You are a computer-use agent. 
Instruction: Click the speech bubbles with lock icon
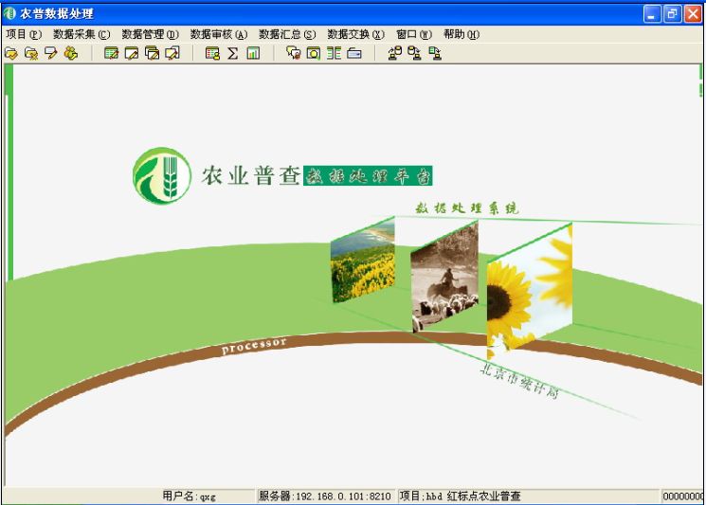pyautogui.click(x=294, y=54)
